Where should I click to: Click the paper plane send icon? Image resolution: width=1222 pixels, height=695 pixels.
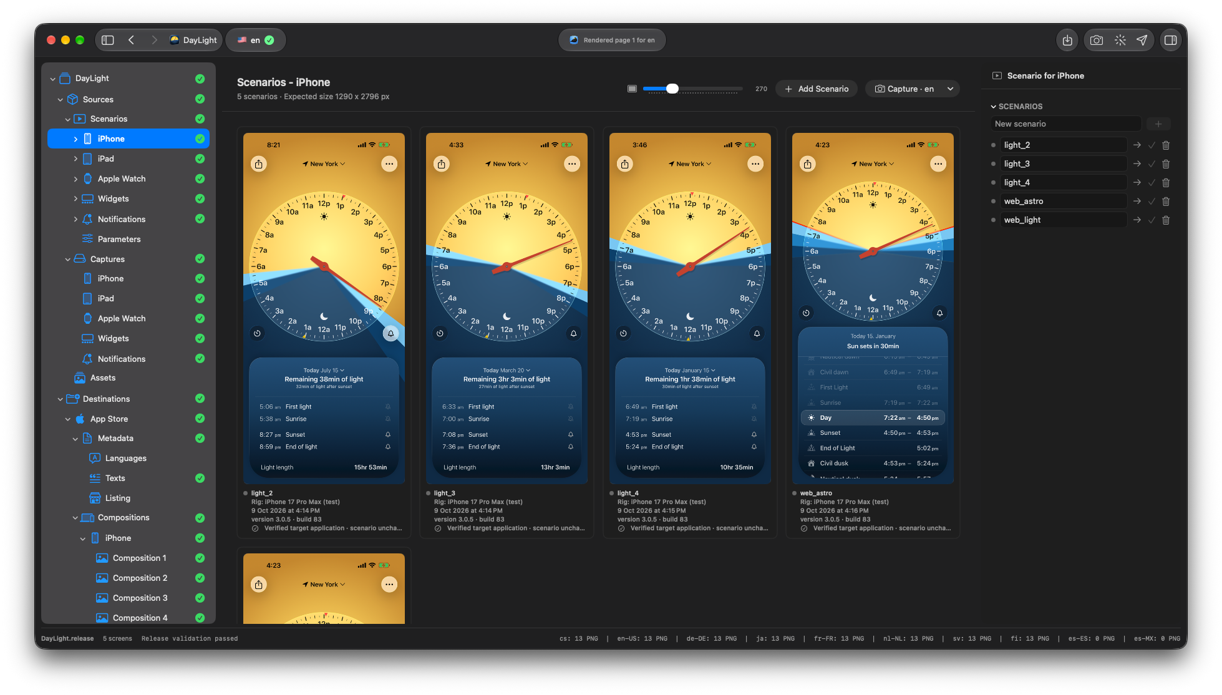click(1142, 40)
